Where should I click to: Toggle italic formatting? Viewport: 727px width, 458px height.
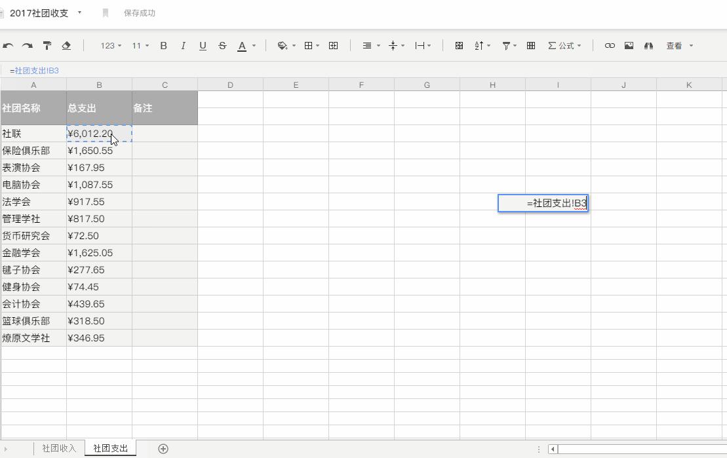[183, 45]
